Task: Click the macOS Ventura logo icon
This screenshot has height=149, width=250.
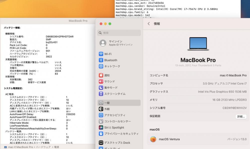Action: [153, 139]
